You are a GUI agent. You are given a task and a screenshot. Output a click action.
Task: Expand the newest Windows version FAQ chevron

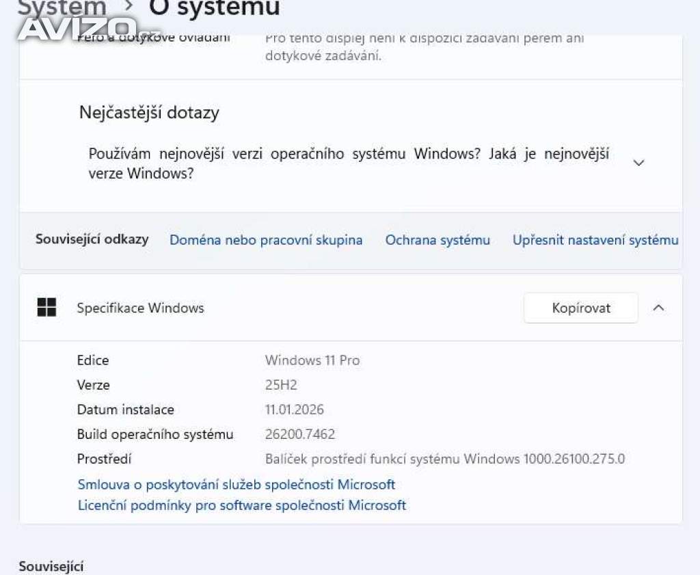(639, 163)
